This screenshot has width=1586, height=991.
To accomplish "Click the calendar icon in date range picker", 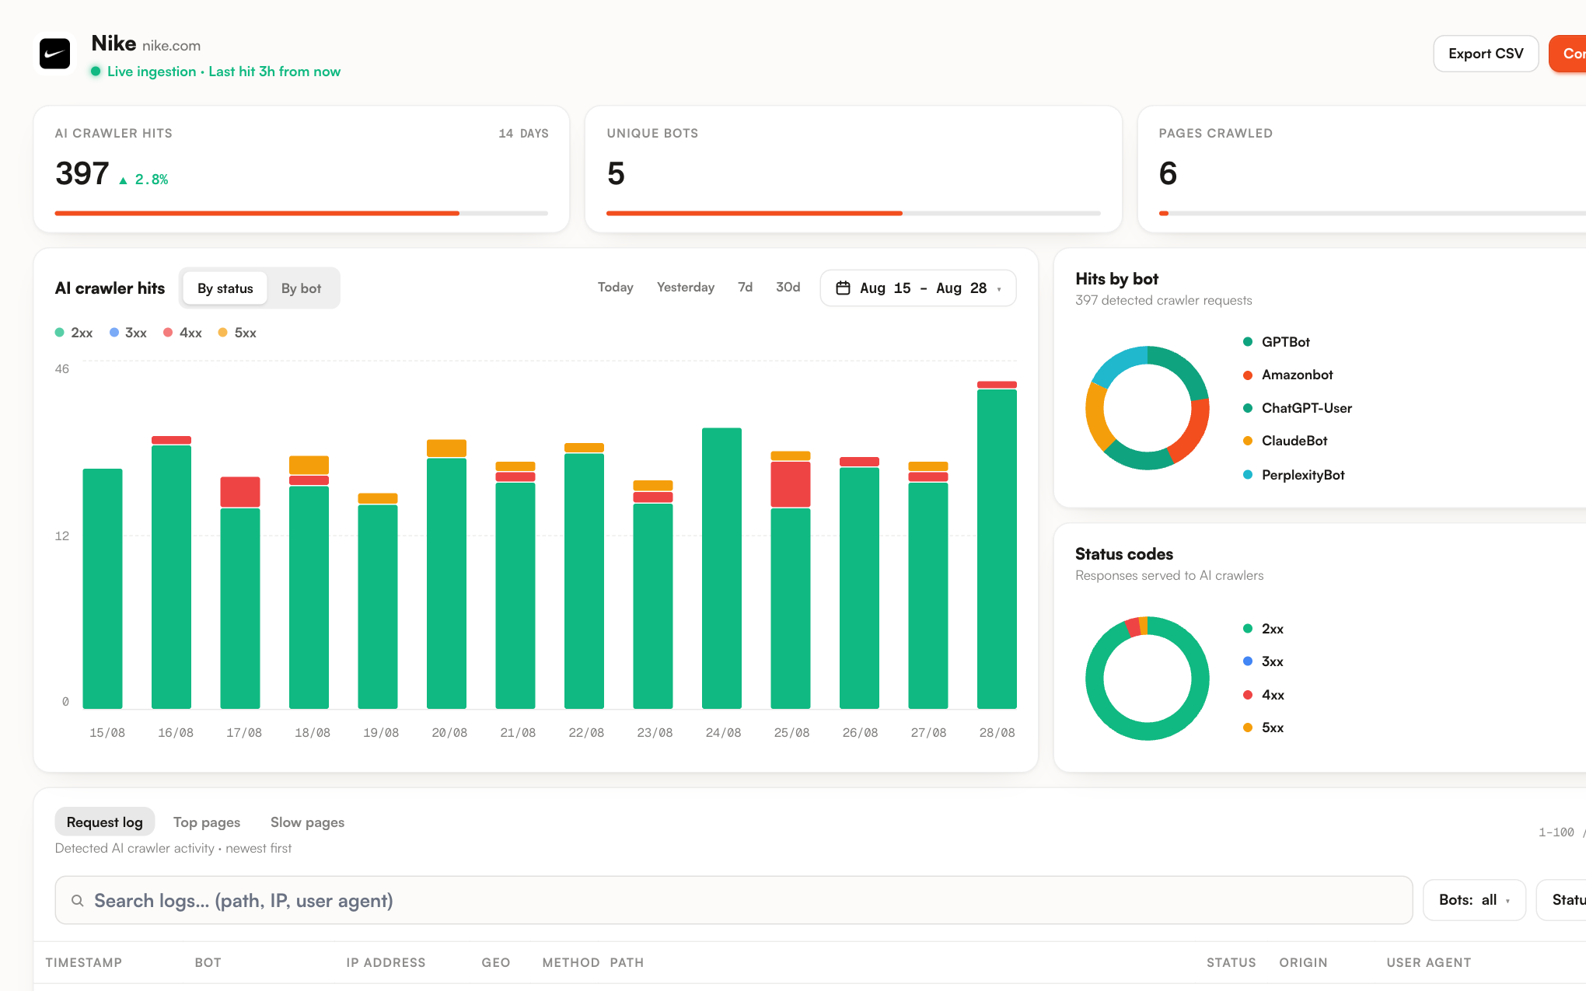I will coord(843,288).
